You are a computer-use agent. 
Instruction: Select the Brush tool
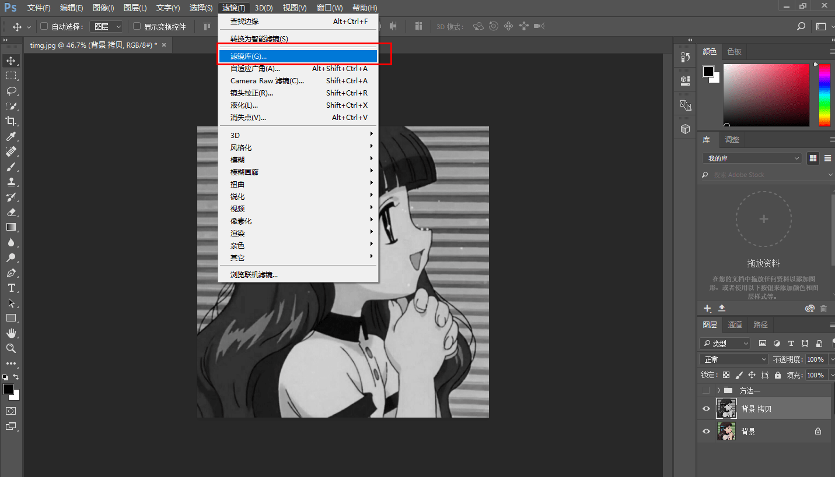click(11, 167)
